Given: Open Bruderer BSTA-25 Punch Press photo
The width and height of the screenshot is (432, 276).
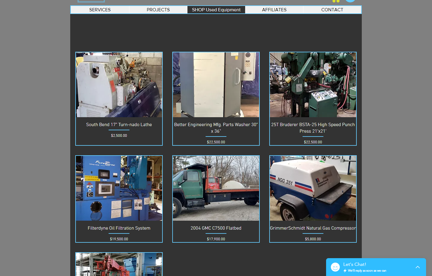Looking at the screenshot, I should 313,85.
